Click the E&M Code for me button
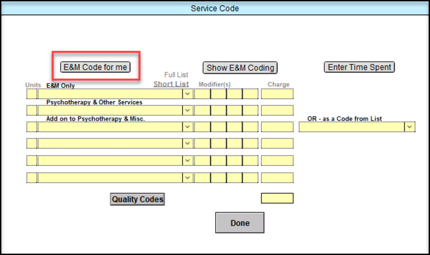430x255 pixels. click(x=95, y=67)
